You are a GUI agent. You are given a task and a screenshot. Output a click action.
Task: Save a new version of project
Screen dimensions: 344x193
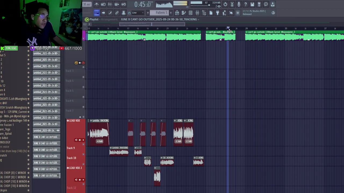pos(259,4)
